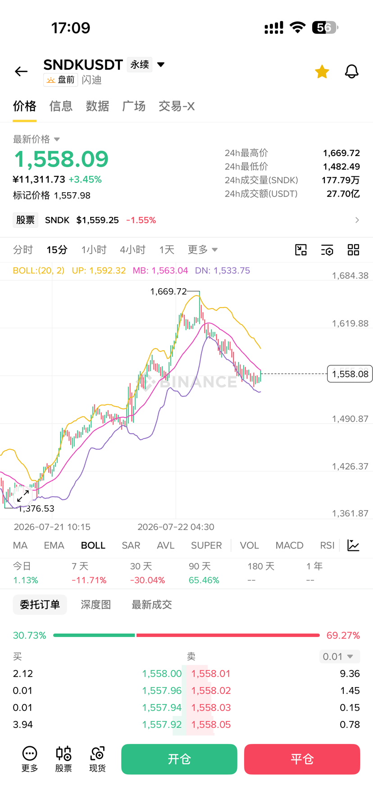This screenshot has width=373, height=812.
Task: Expand chart to fullscreen icon
Action: (x=23, y=496)
